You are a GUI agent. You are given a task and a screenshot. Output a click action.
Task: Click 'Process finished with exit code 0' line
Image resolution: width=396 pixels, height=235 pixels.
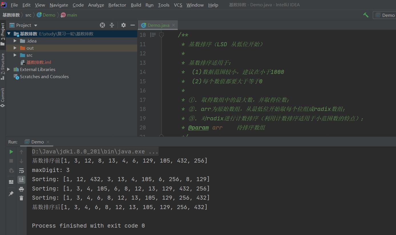(x=88, y=226)
